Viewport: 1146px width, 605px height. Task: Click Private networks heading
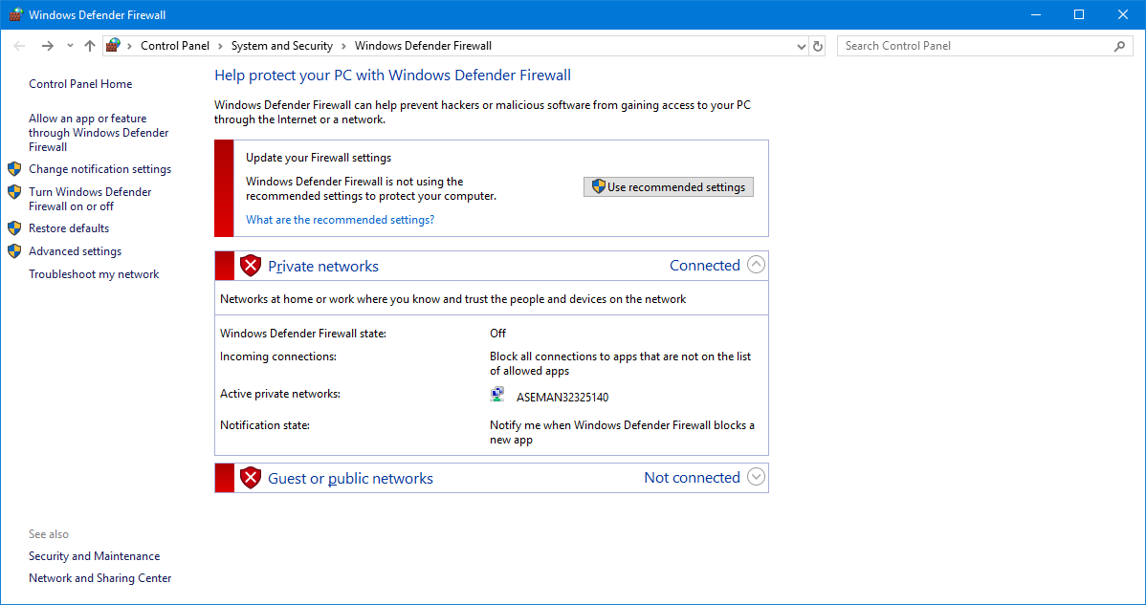pyautogui.click(x=323, y=267)
